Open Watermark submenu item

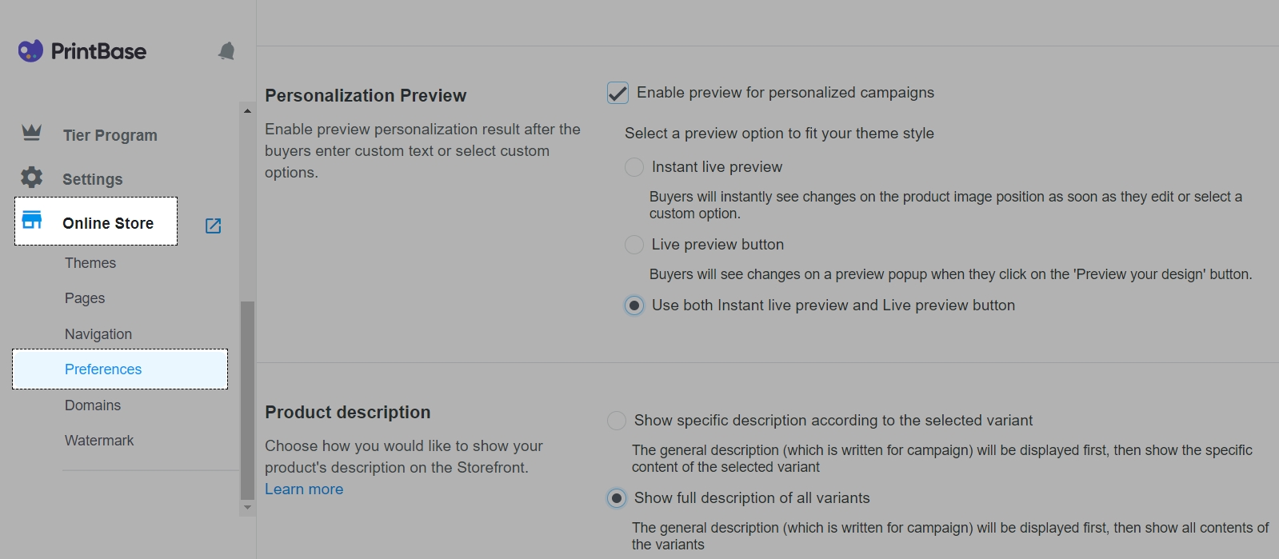[x=99, y=441]
